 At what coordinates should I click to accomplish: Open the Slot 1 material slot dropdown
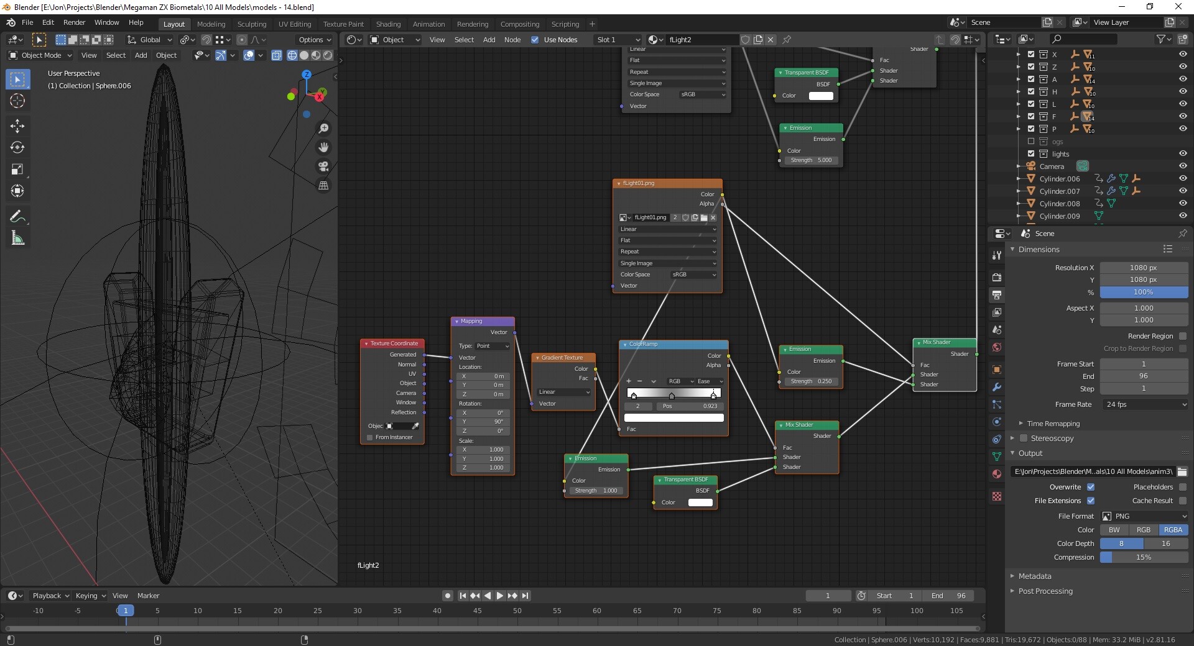click(618, 40)
